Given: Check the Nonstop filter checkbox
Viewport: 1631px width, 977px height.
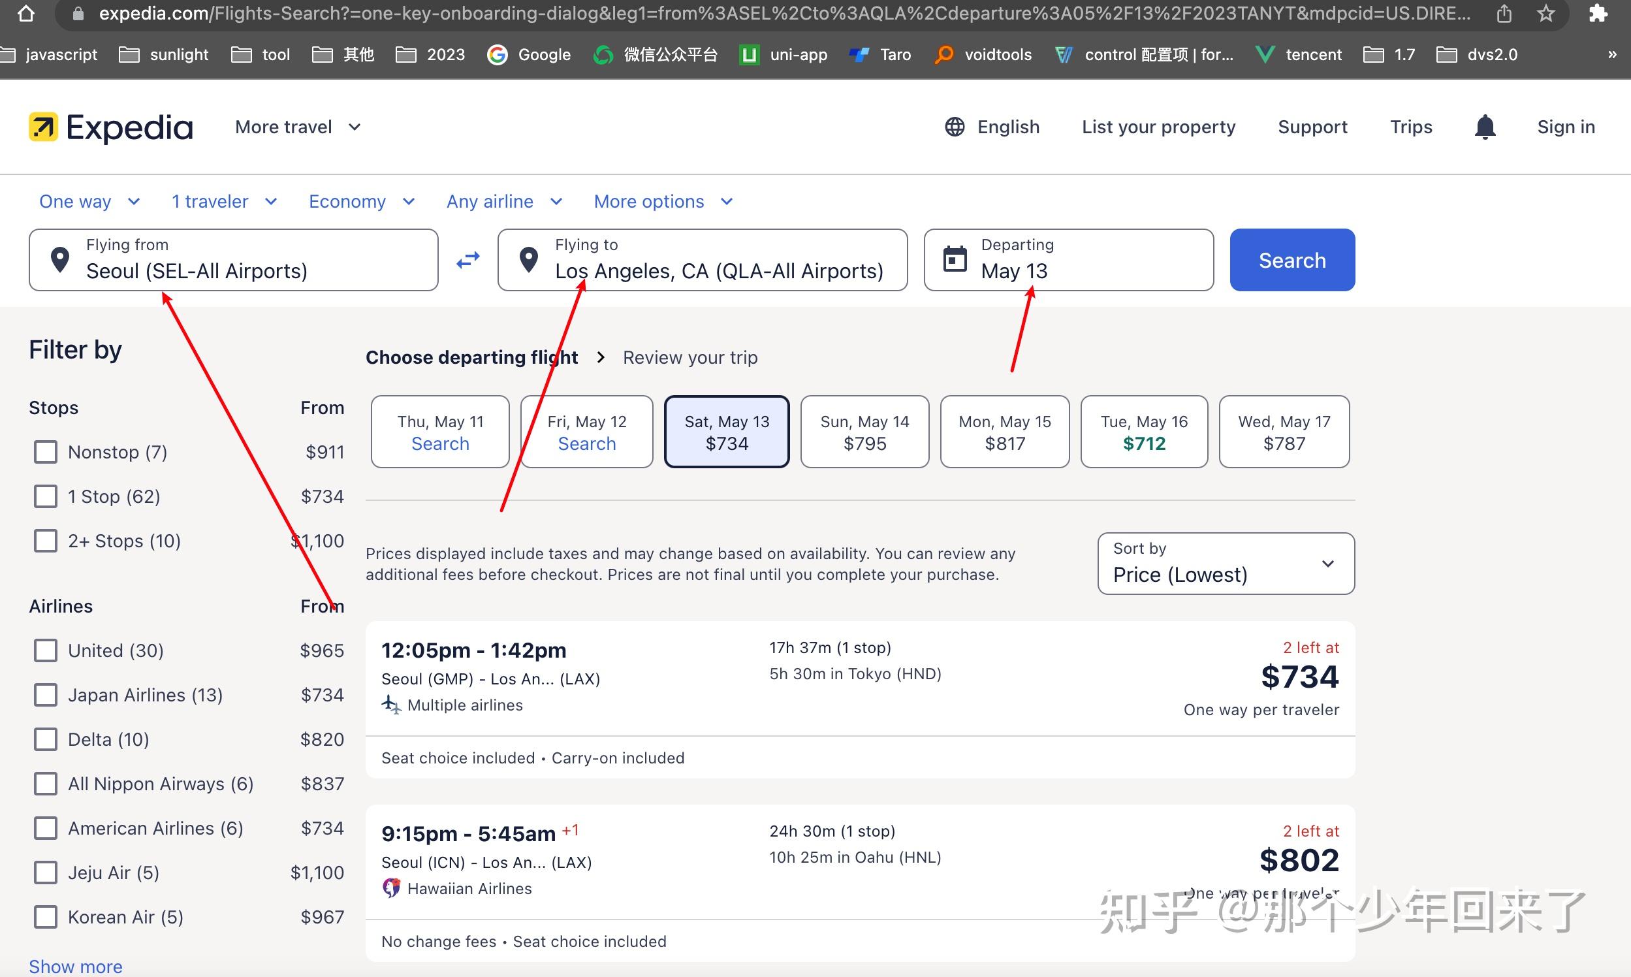Looking at the screenshot, I should (x=46, y=453).
